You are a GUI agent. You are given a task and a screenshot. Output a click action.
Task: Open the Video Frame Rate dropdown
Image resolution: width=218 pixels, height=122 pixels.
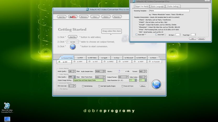[104, 77]
